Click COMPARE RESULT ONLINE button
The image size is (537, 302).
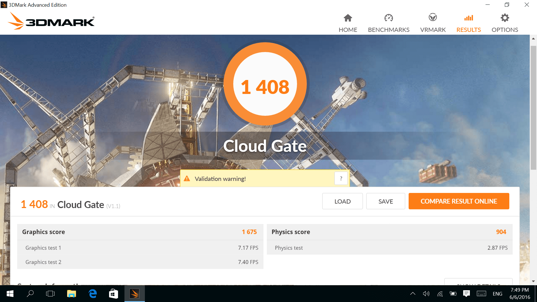(x=459, y=201)
